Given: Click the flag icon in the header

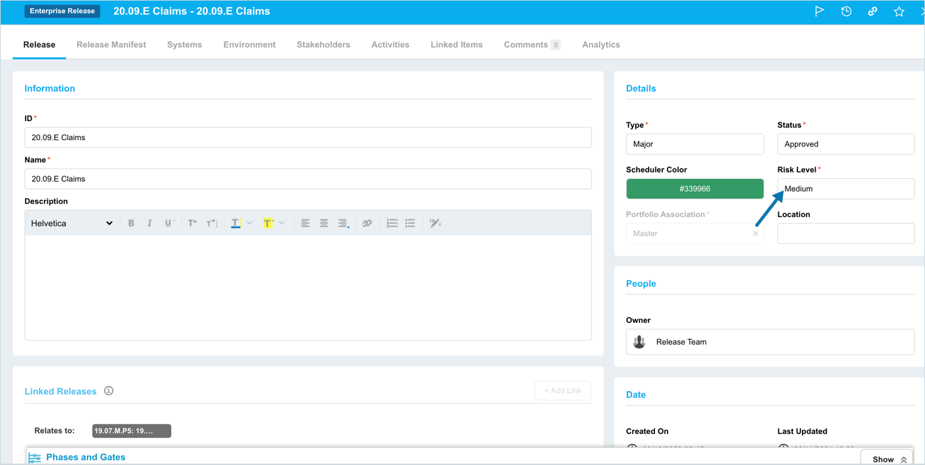Looking at the screenshot, I should tap(820, 11).
